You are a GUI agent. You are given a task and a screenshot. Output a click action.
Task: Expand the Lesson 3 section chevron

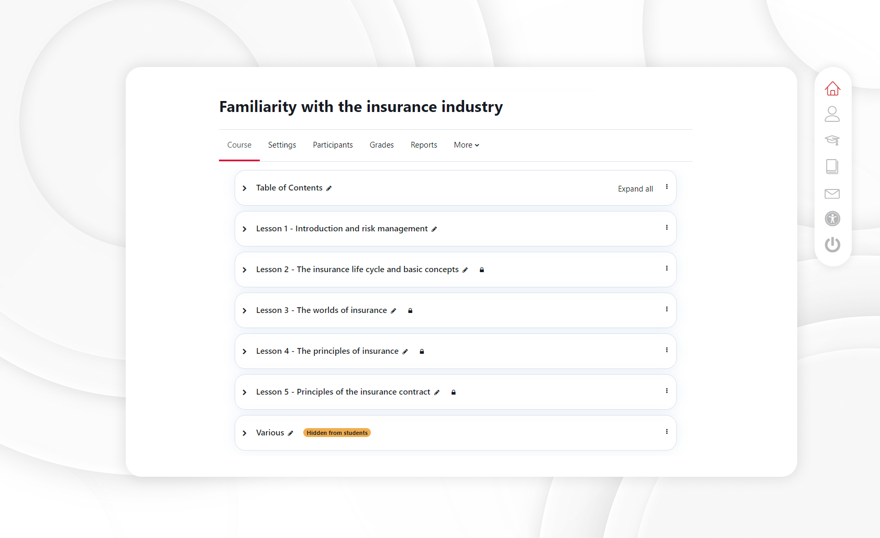245,311
